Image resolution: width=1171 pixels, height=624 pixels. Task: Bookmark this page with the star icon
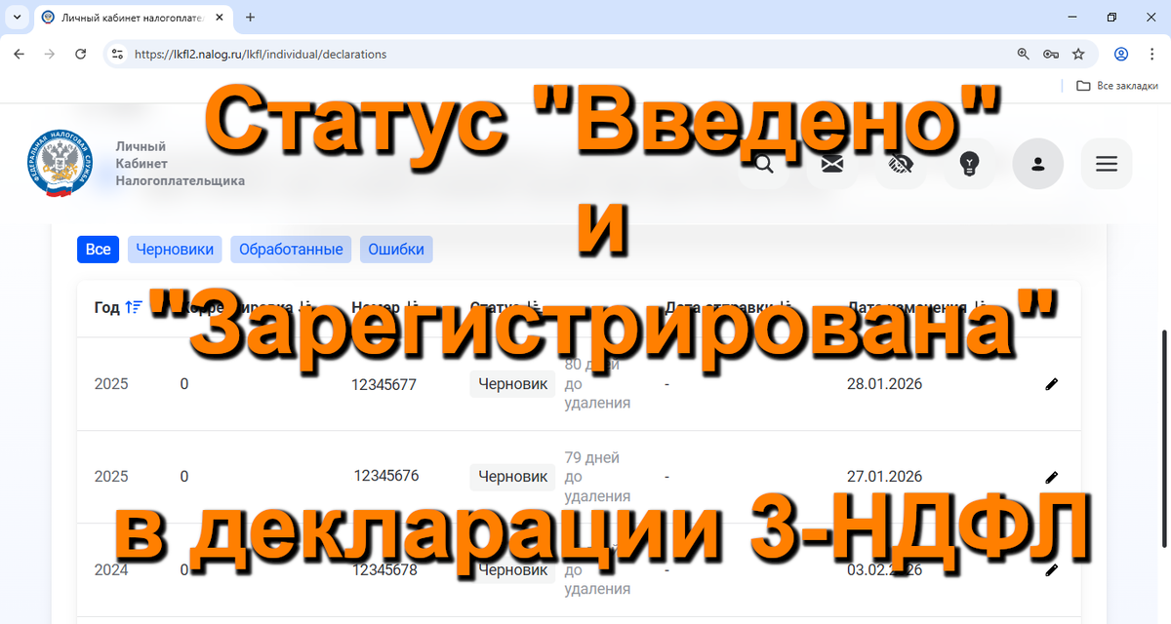[x=1078, y=54]
